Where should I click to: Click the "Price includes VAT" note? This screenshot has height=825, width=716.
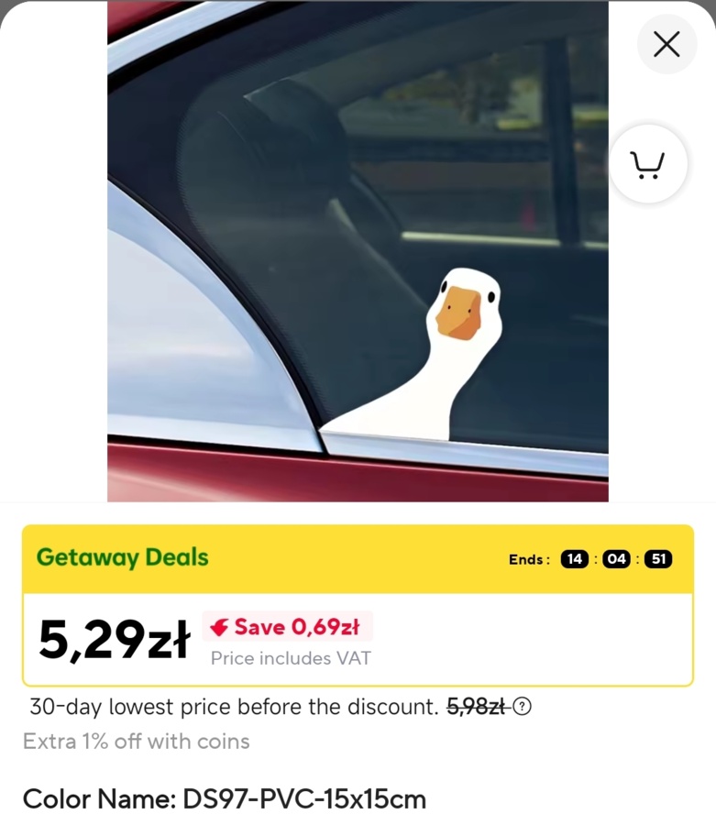tap(291, 658)
